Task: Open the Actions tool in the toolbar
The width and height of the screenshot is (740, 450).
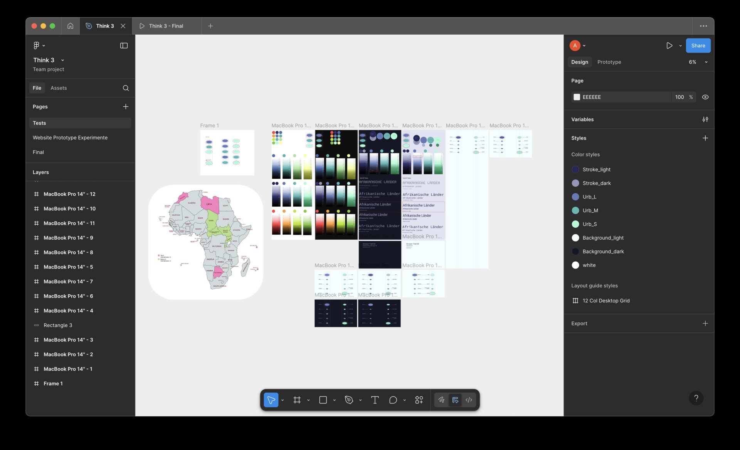Action: coord(419,400)
